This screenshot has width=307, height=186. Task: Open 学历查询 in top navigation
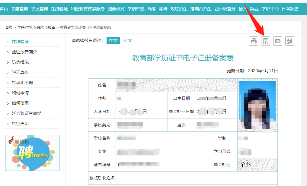[x=39, y=9]
